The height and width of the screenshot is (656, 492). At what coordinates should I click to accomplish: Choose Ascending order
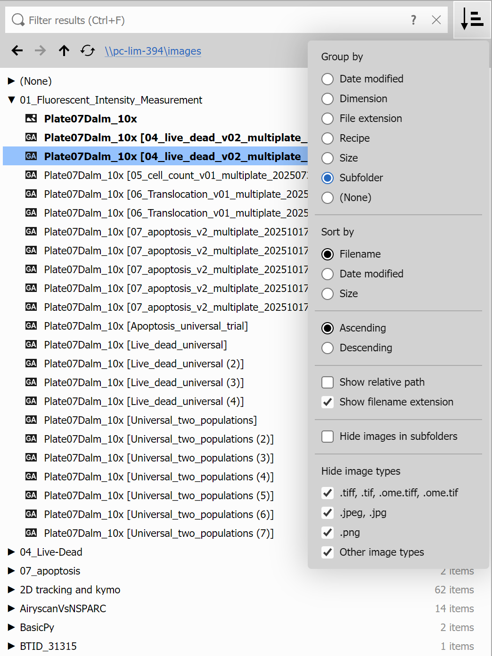(353, 328)
